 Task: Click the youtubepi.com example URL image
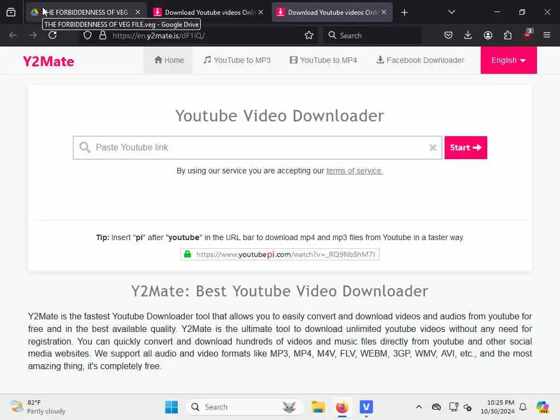(280, 254)
